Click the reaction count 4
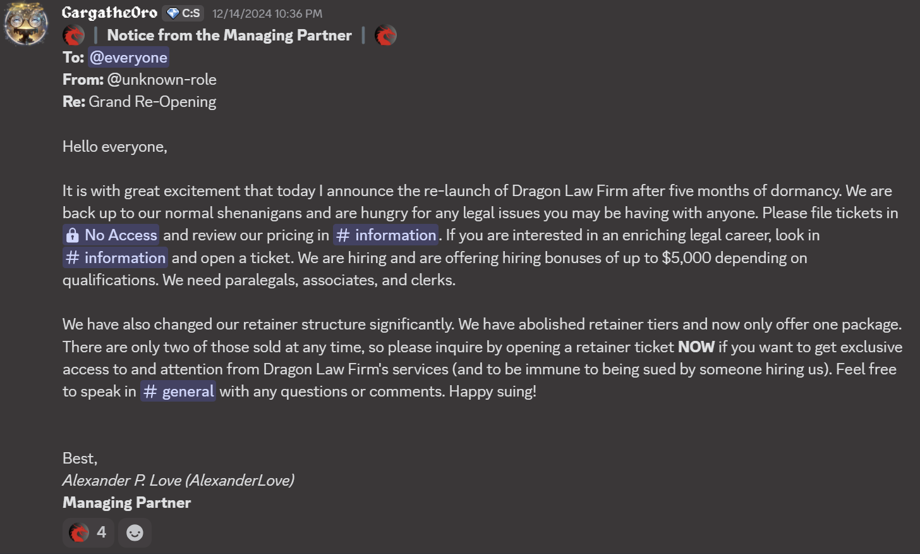 pyautogui.click(x=101, y=532)
